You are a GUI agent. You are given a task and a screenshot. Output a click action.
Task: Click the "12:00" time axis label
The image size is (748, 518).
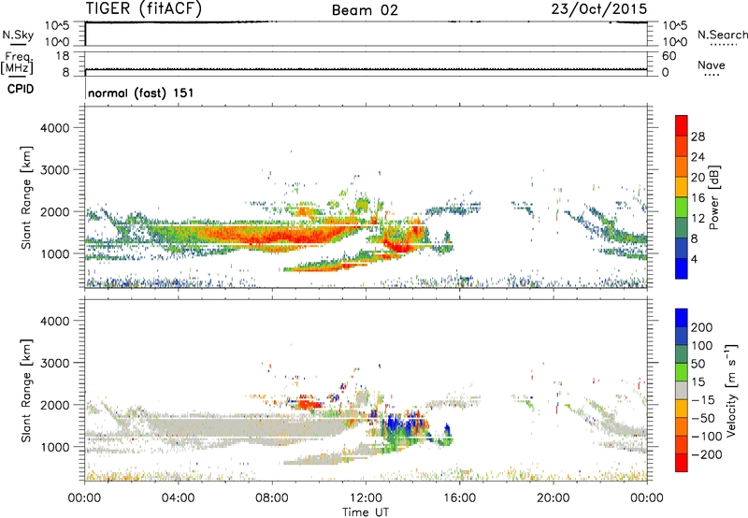point(366,498)
